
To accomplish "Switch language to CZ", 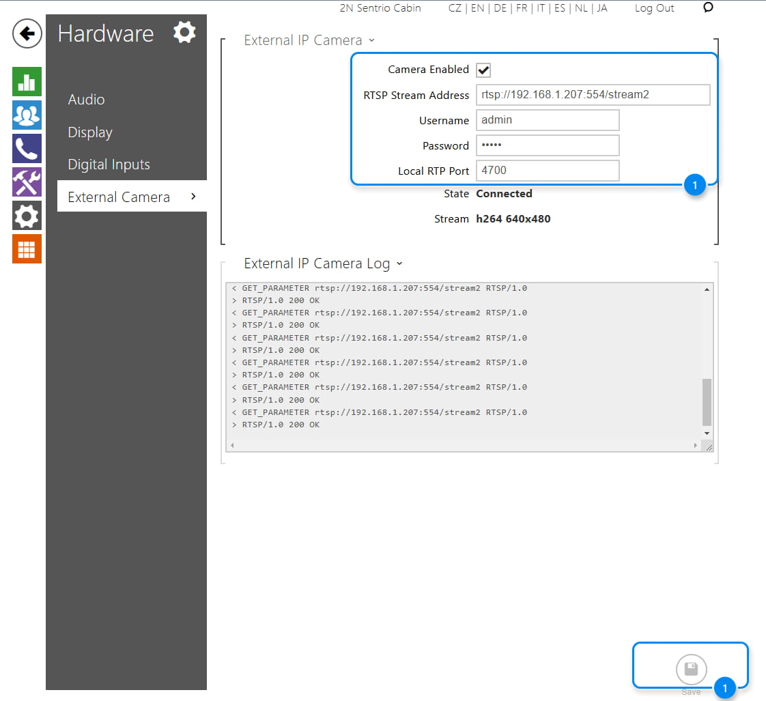I will (x=454, y=8).
